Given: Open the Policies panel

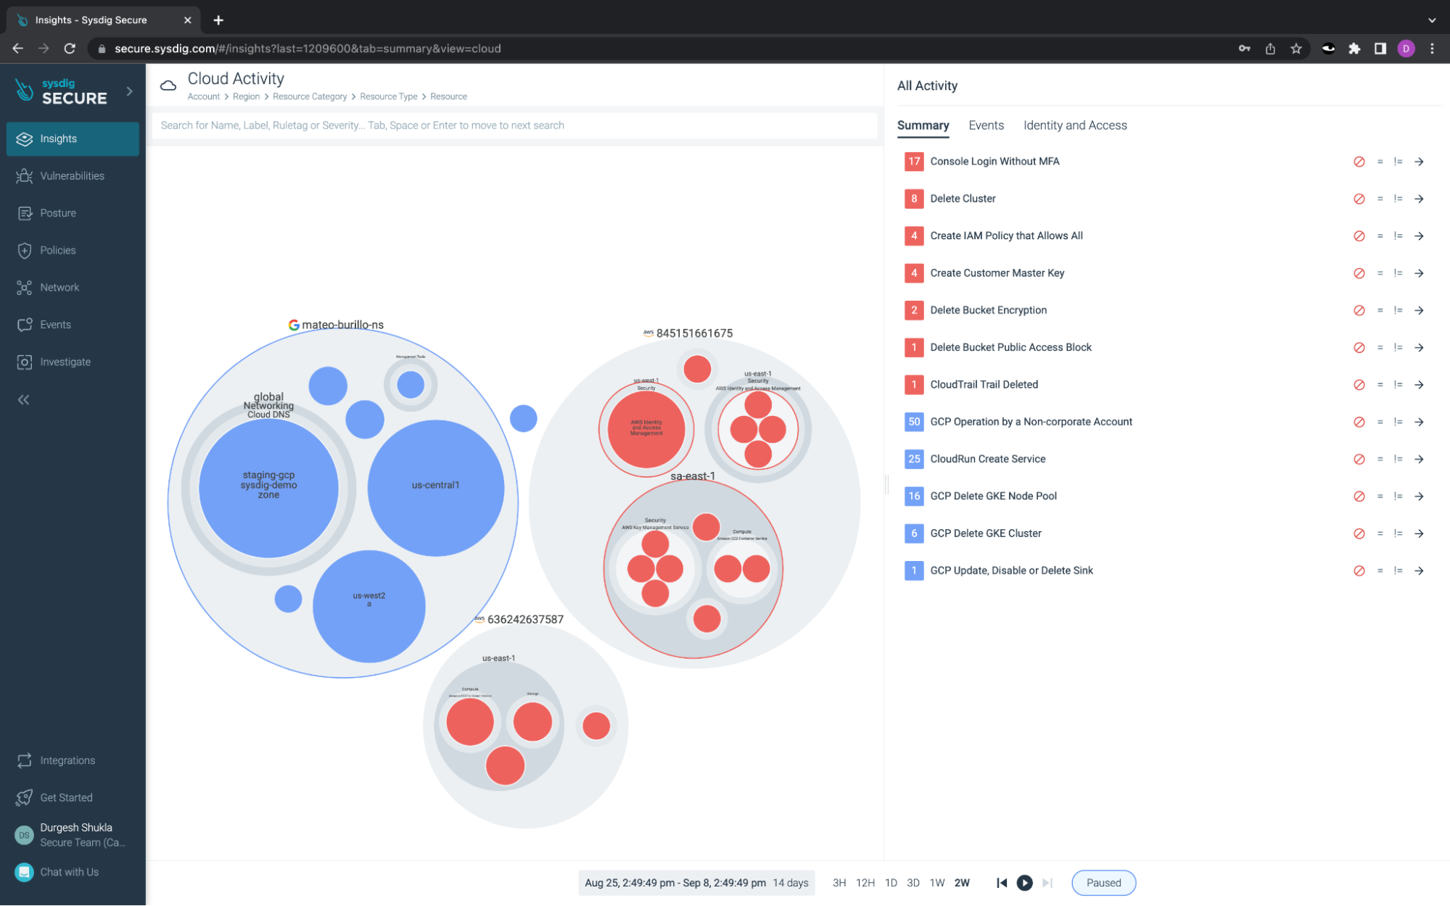Looking at the screenshot, I should coord(58,250).
